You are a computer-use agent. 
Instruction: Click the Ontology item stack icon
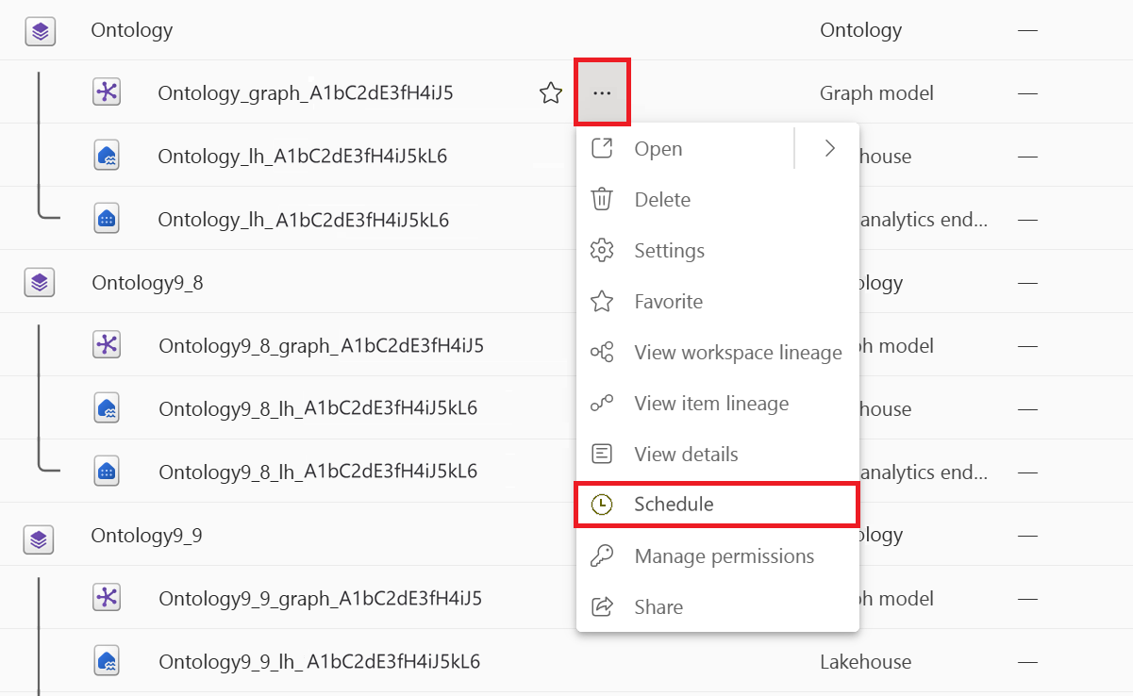(x=40, y=31)
